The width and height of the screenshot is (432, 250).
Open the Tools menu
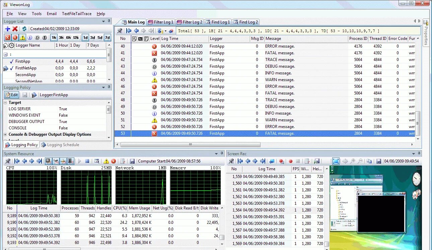pos(37,14)
